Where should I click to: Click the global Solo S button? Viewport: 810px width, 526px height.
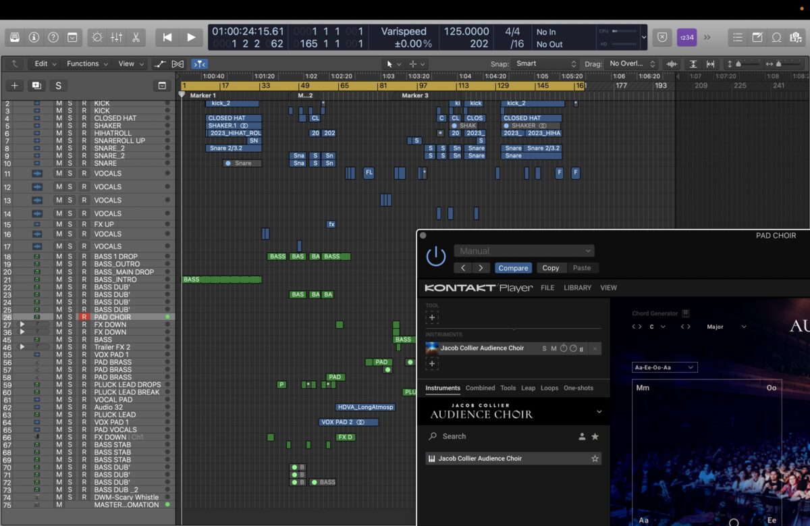58,86
